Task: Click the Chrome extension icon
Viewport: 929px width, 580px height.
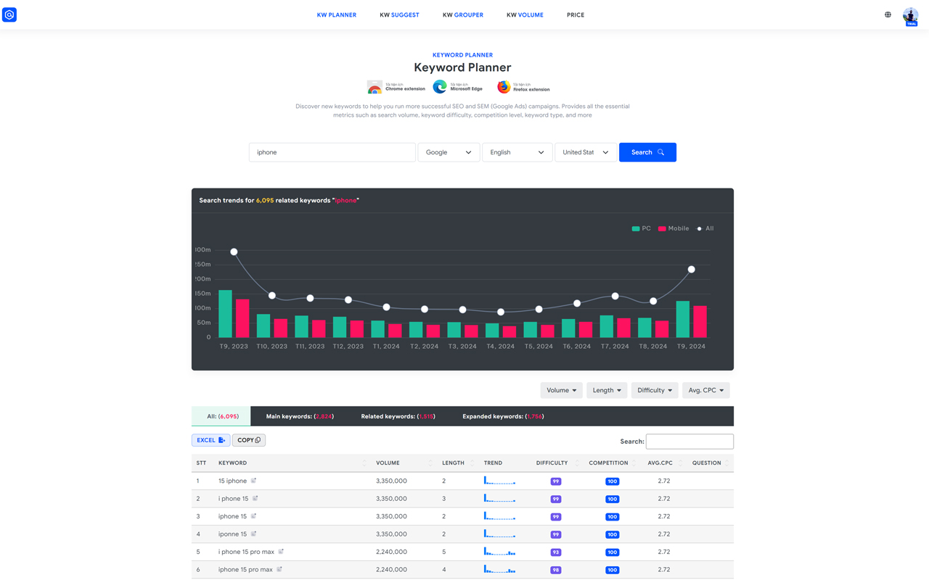Action: pyautogui.click(x=375, y=86)
